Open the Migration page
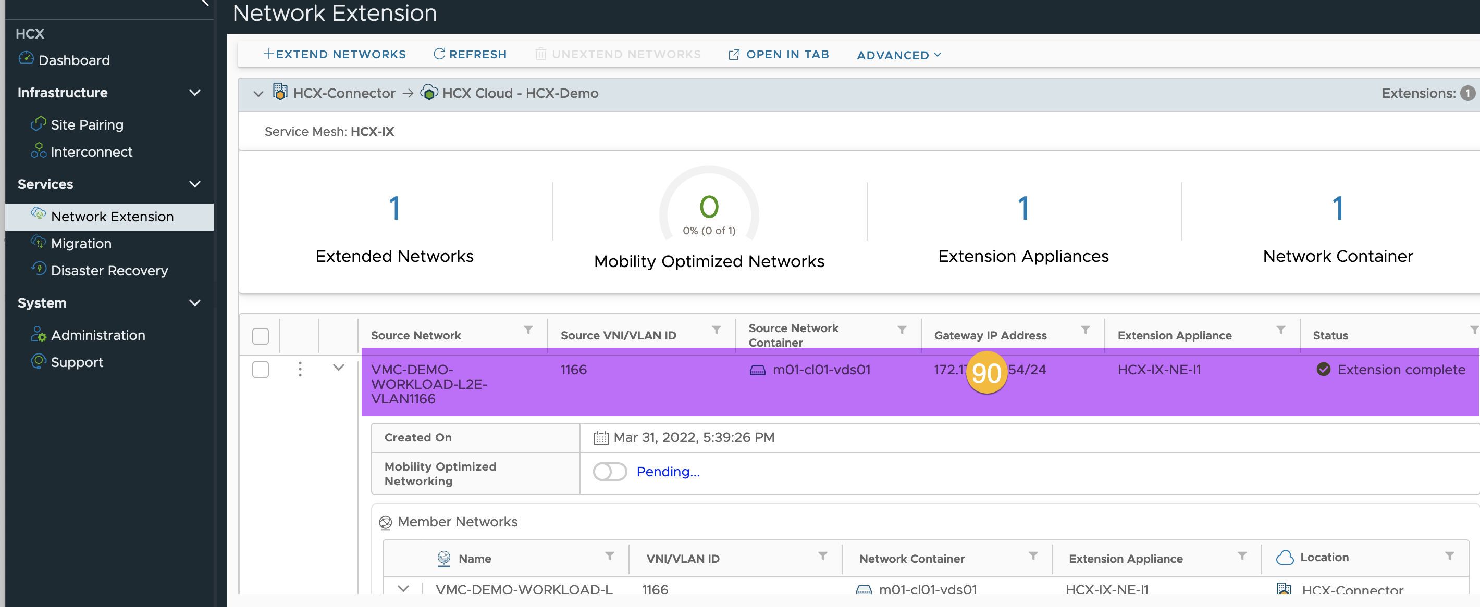The image size is (1480, 607). tap(81, 243)
